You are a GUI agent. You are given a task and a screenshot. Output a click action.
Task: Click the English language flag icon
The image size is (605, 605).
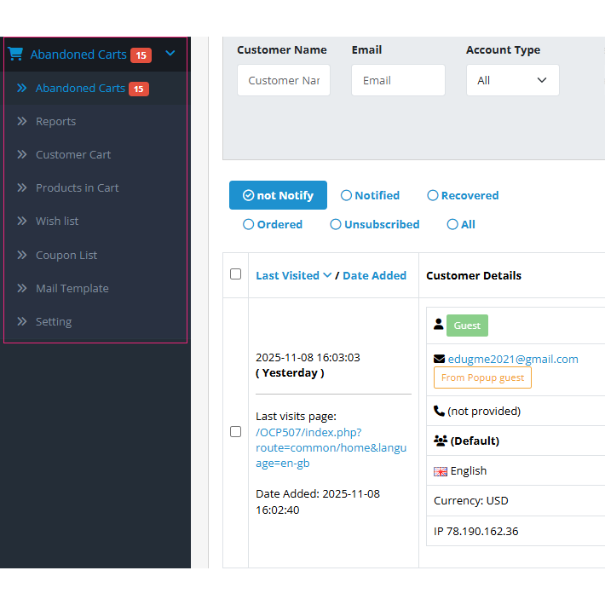pyautogui.click(x=441, y=471)
